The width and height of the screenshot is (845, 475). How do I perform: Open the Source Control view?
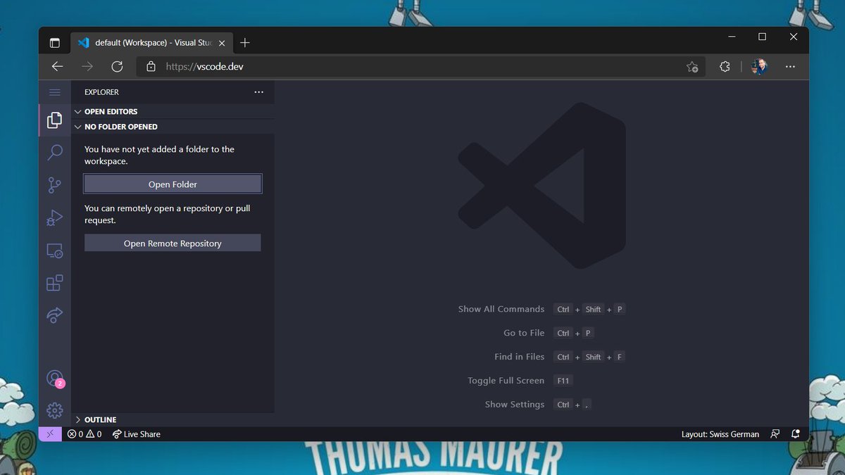click(55, 184)
